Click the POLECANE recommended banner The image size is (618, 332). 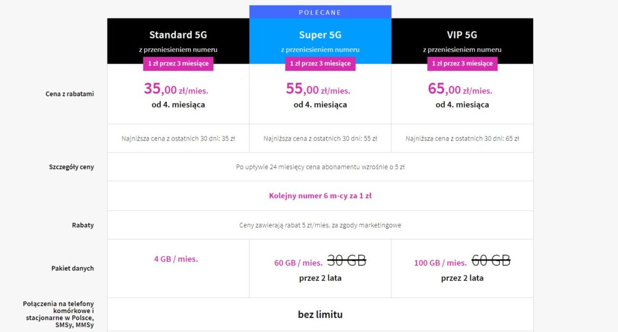[320, 12]
